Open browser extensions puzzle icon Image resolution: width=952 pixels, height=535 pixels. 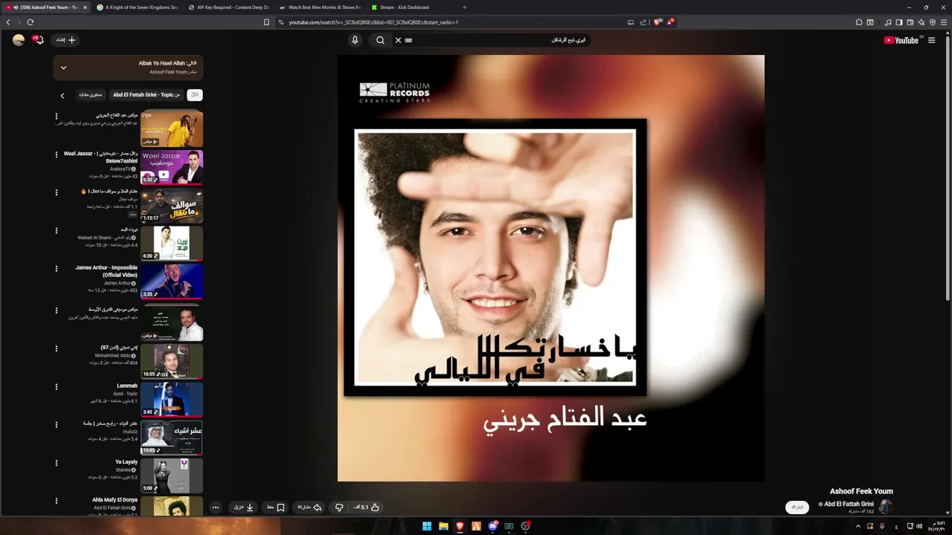coord(858,22)
